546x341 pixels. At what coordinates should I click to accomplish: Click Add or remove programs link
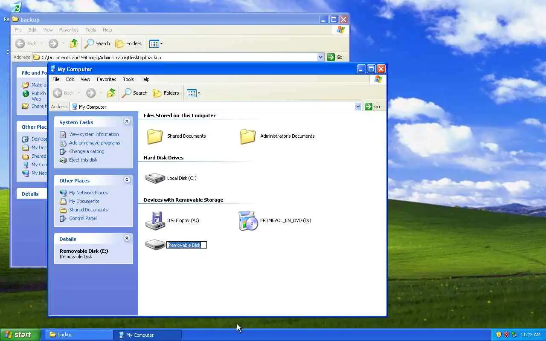click(95, 143)
